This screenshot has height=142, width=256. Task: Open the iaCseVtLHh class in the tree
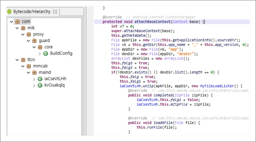(55, 79)
